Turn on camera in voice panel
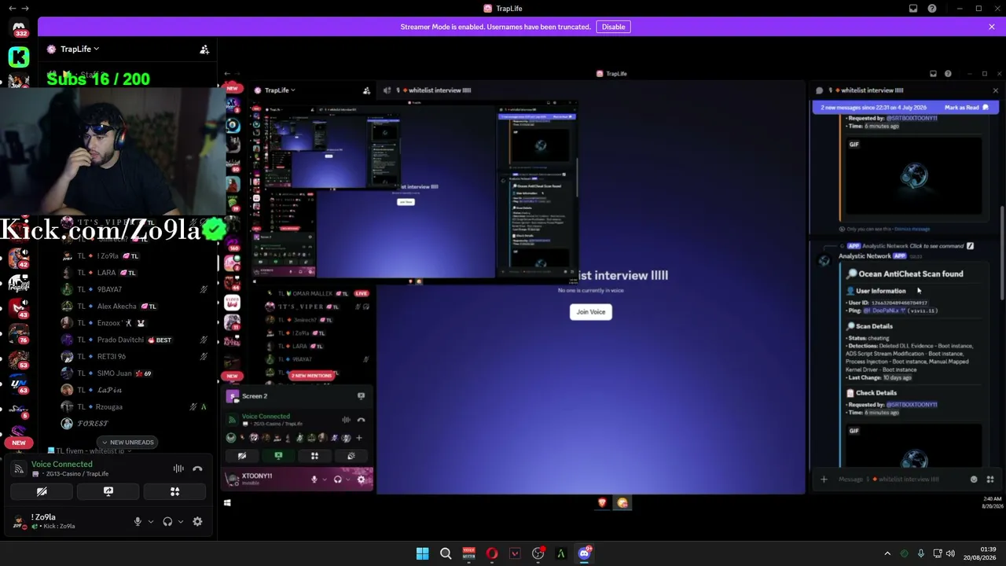The height and width of the screenshot is (566, 1006). 42,491
